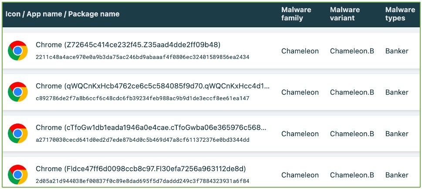422x189 pixels.
Task: Sort by Icon / App name / Package name header
Action: pos(62,14)
